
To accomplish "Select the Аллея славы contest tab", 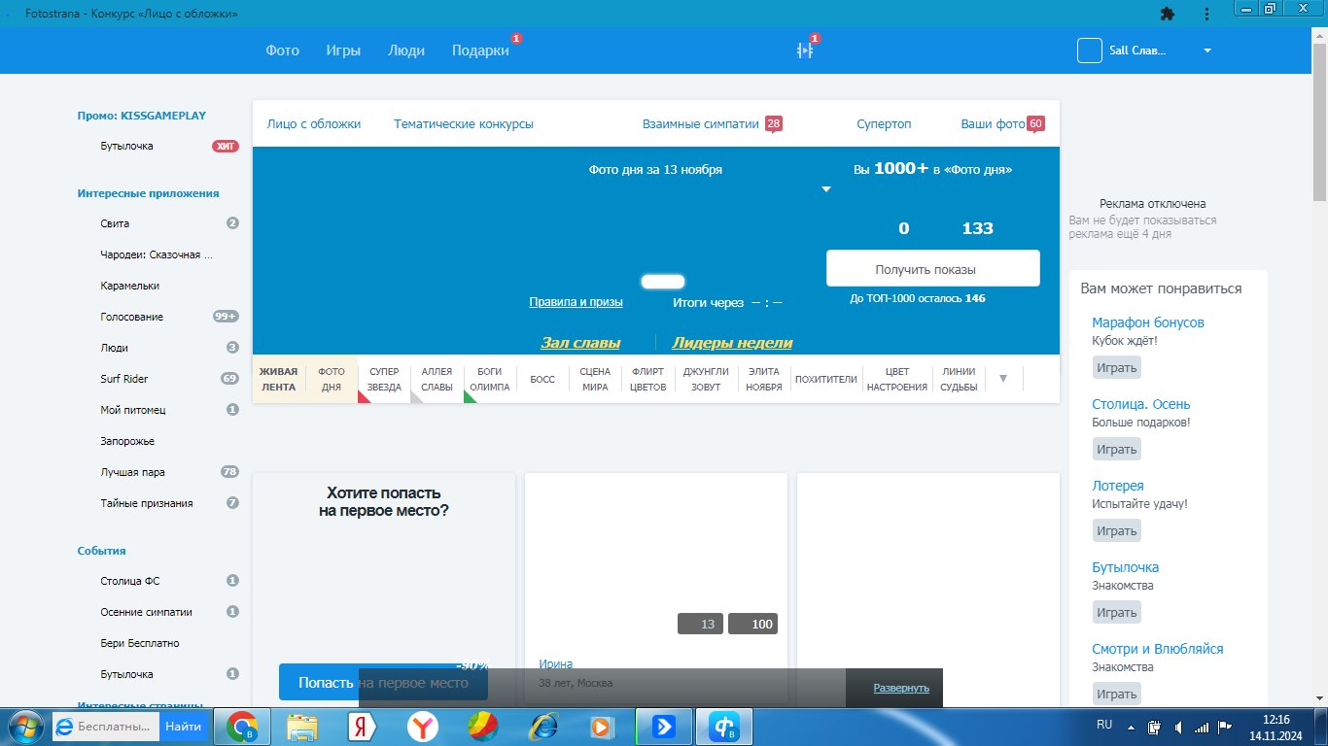I will [437, 379].
